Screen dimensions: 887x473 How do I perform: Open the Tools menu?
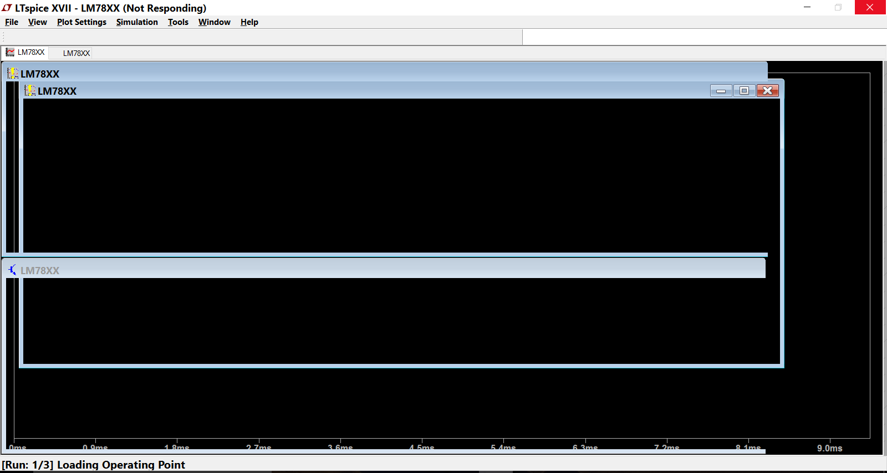click(x=178, y=22)
